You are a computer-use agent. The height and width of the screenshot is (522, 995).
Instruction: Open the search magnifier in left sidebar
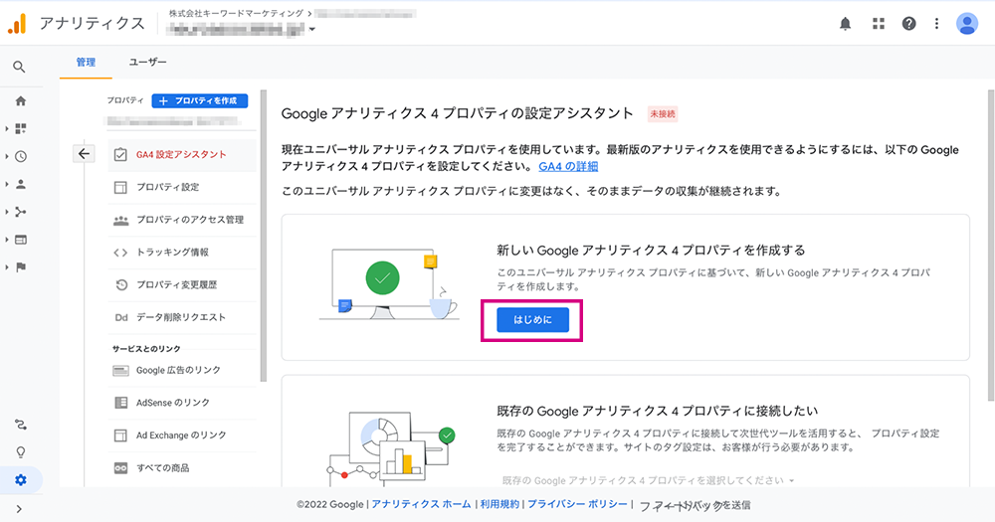[19, 67]
